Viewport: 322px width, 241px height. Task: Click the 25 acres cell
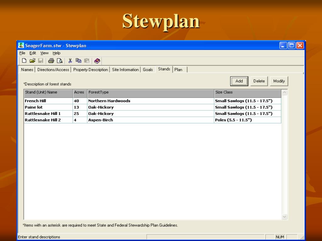click(80, 114)
